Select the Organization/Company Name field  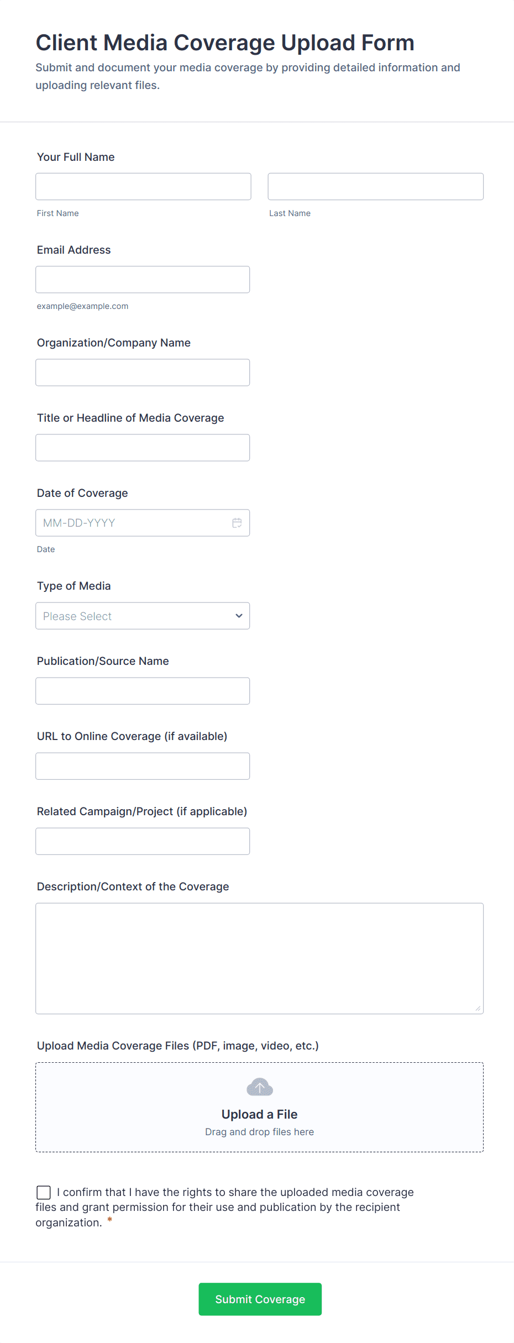pos(143,373)
